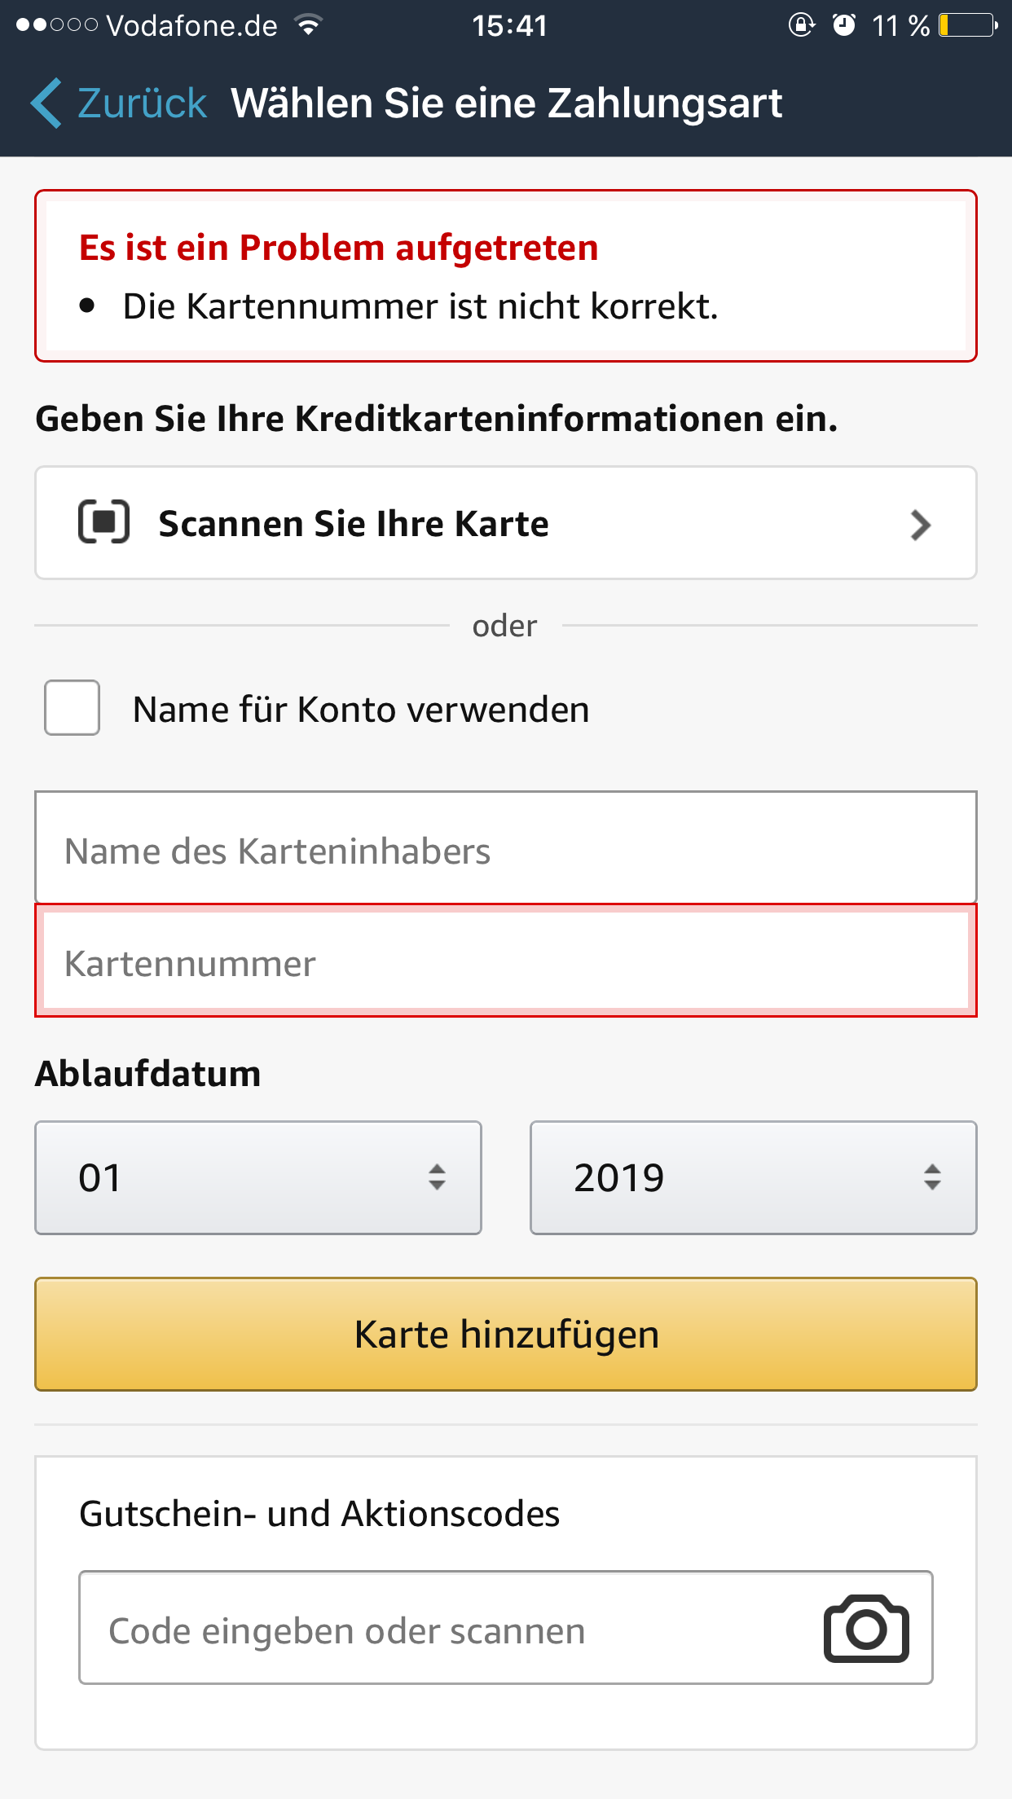Tap the cellular signal dots

56,25
